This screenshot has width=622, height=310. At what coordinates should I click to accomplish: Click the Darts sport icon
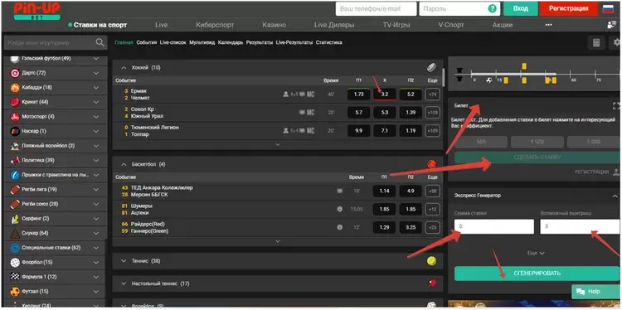15,73
